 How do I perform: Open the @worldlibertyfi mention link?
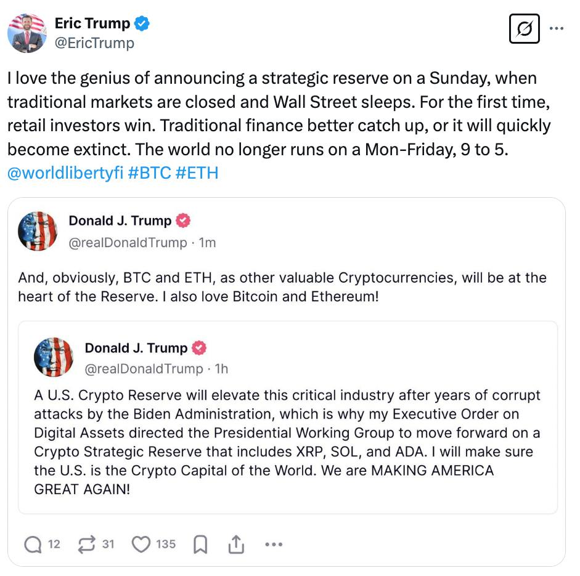pos(65,172)
